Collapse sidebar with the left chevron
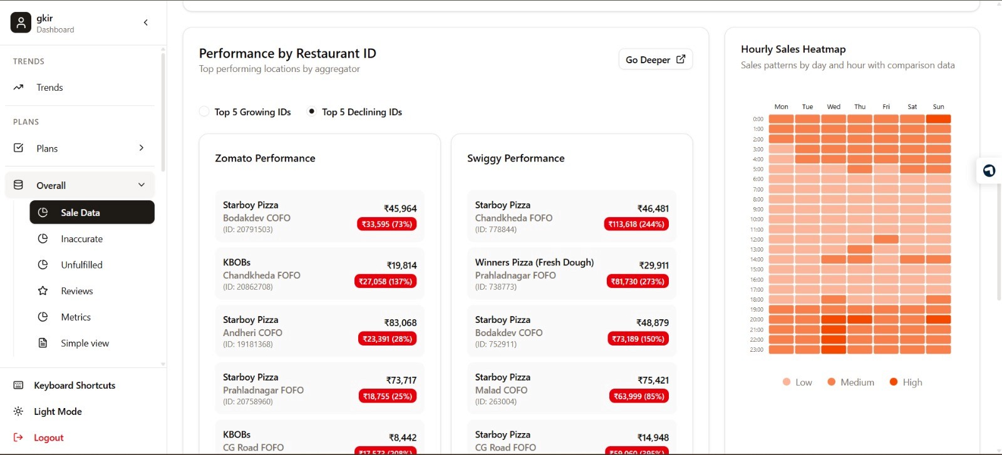The image size is (1002, 455). click(x=146, y=23)
